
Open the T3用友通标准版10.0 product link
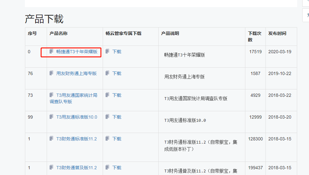click(77, 117)
